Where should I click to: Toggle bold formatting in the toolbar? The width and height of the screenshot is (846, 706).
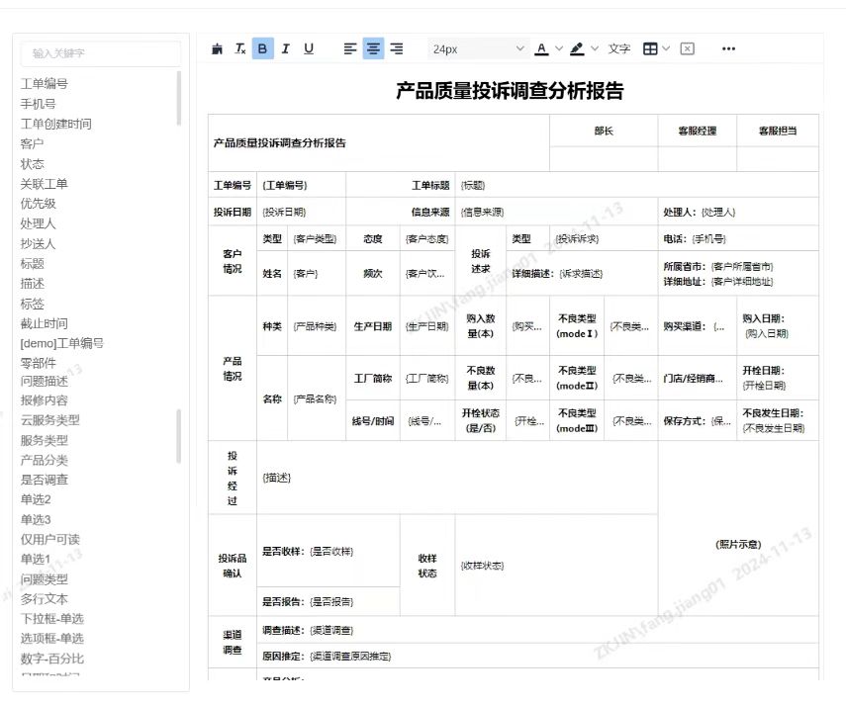(x=262, y=47)
